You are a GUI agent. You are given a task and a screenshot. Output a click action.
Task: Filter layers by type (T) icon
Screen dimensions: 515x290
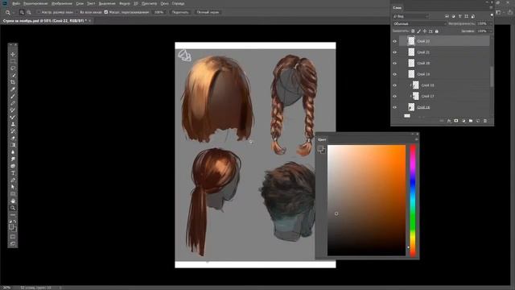(459, 16)
